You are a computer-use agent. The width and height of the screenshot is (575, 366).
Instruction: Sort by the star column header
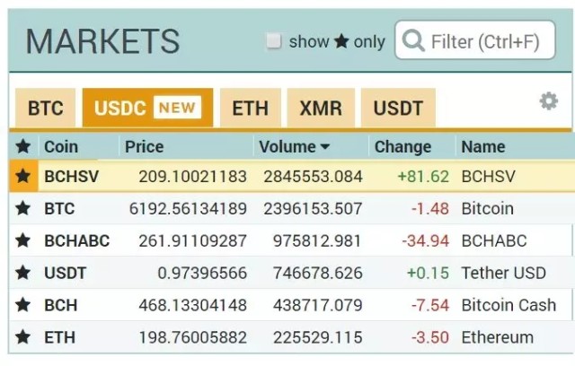[x=23, y=146]
